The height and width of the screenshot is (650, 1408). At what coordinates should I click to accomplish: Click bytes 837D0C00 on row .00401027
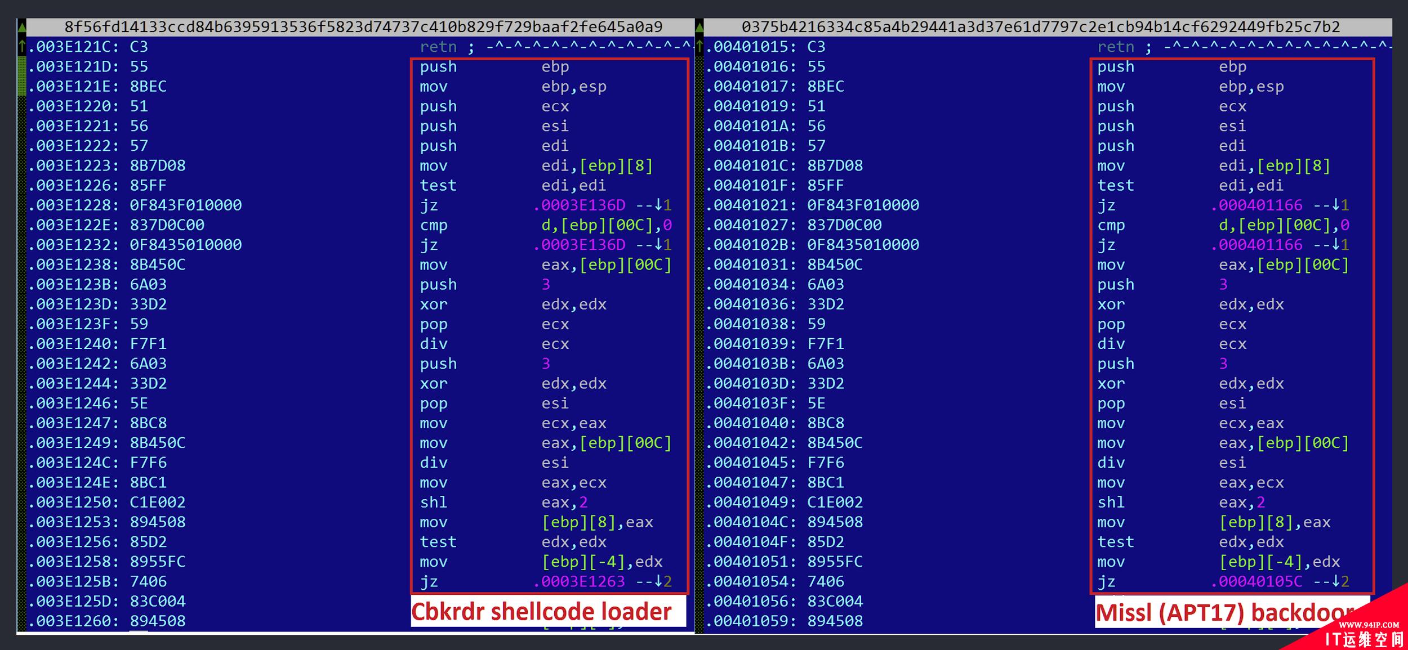click(x=844, y=225)
